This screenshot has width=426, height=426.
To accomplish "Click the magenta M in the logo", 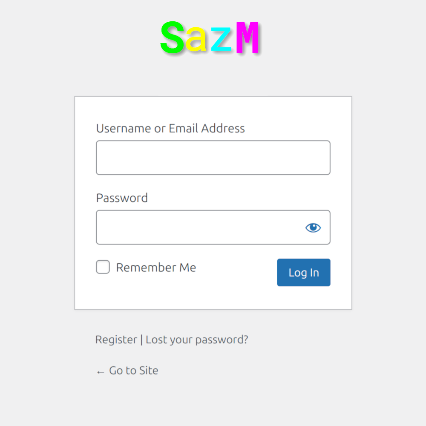I will pyautogui.click(x=247, y=37).
